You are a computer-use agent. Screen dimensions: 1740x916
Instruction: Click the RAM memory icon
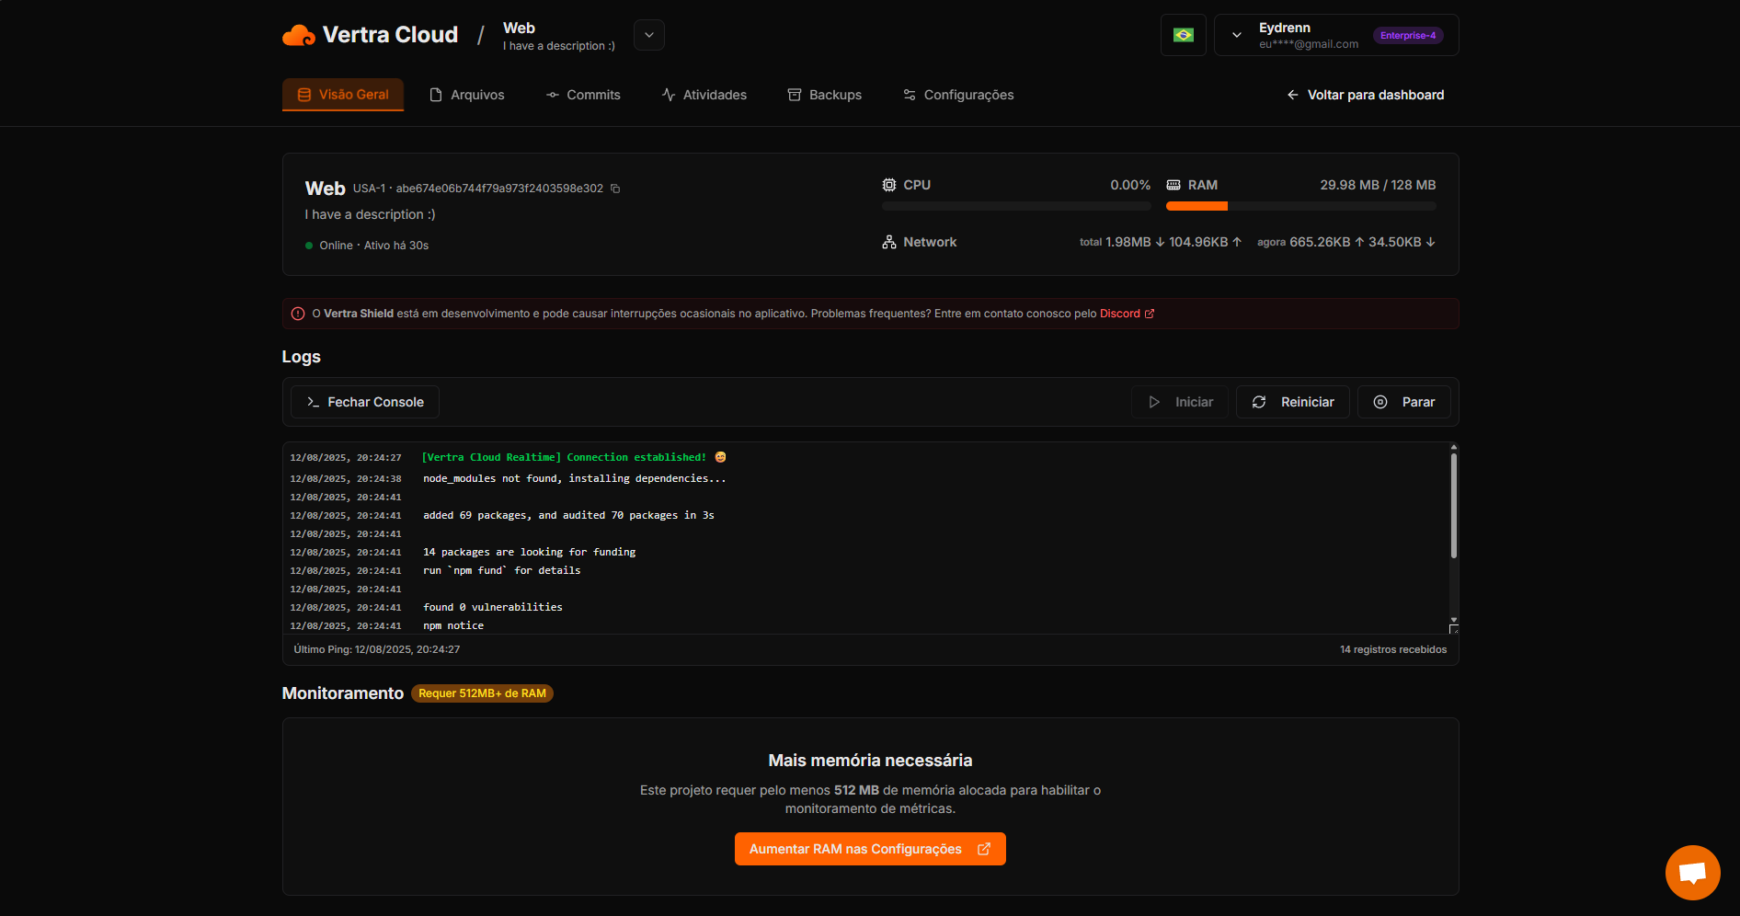[1173, 185]
